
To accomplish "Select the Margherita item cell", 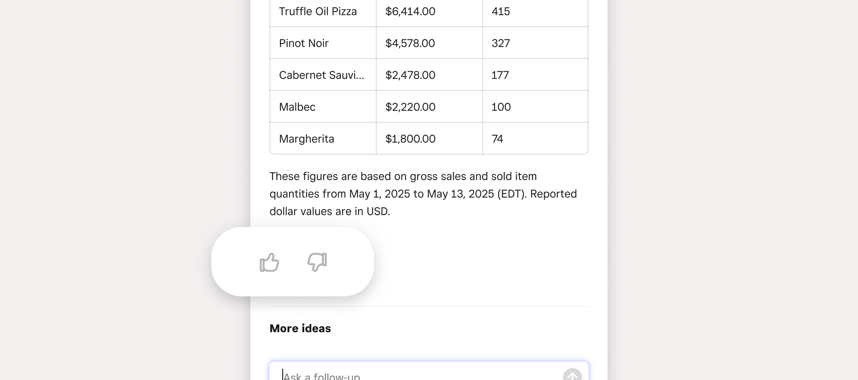I will tap(323, 139).
